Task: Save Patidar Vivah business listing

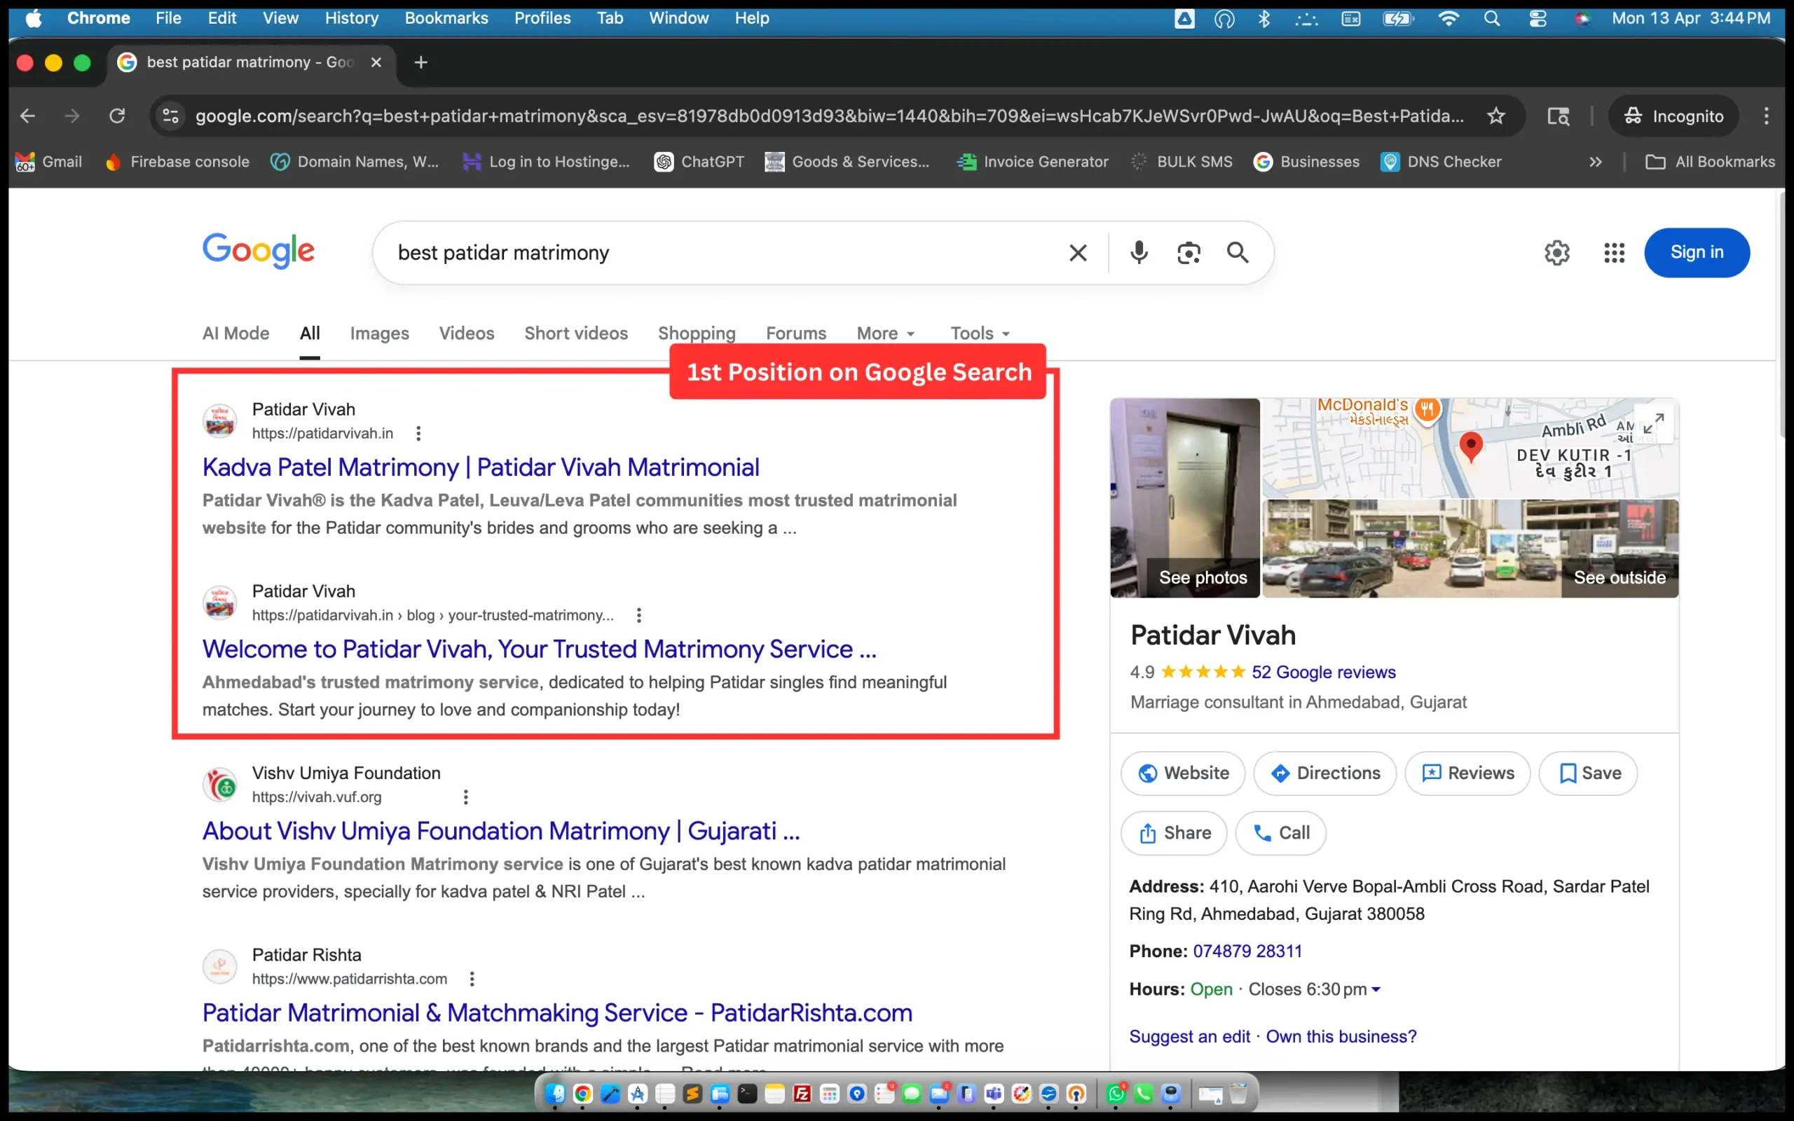Action: (1589, 773)
